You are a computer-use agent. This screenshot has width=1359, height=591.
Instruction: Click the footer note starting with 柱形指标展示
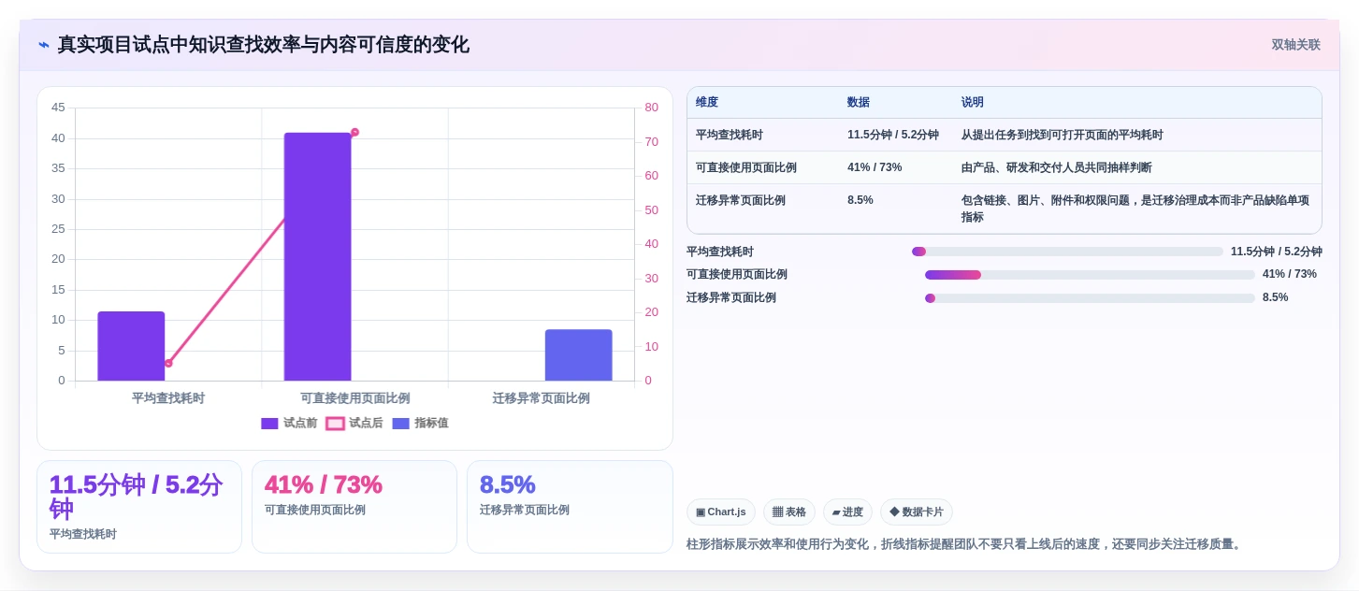966,544
